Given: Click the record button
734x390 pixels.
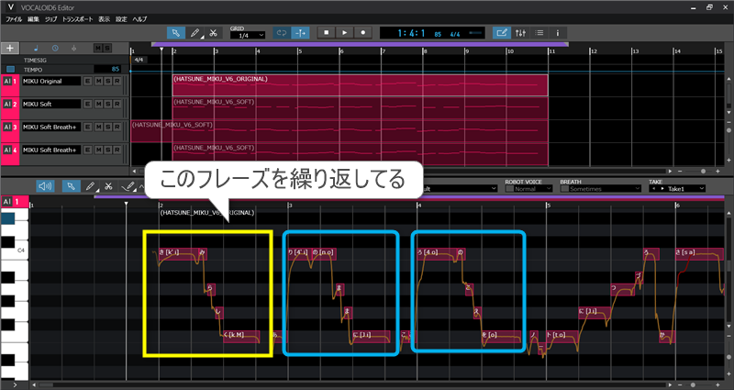Looking at the screenshot, I should (362, 33).
